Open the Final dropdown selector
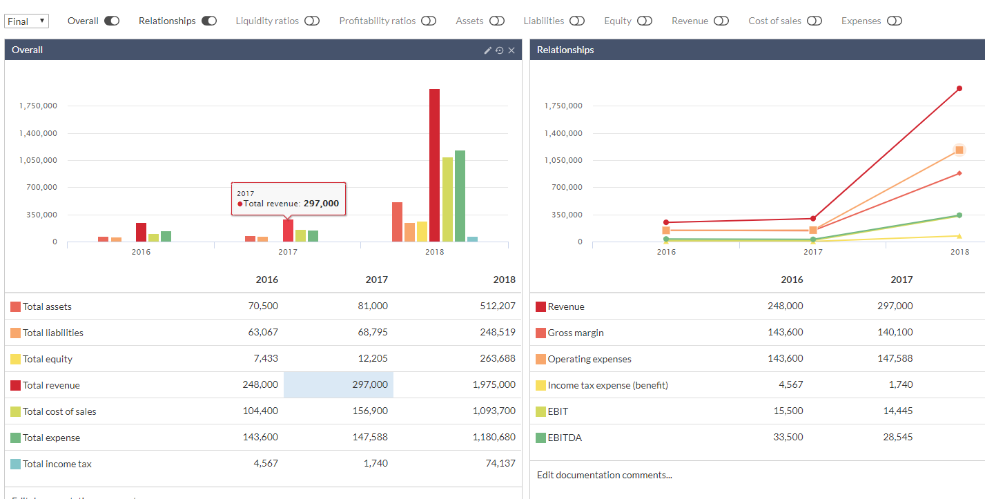This screenshot has width=985, height=499. (27, 21)
